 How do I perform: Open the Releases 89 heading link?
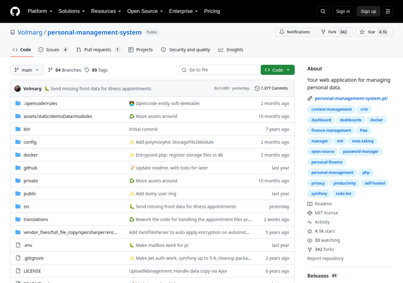322,276
